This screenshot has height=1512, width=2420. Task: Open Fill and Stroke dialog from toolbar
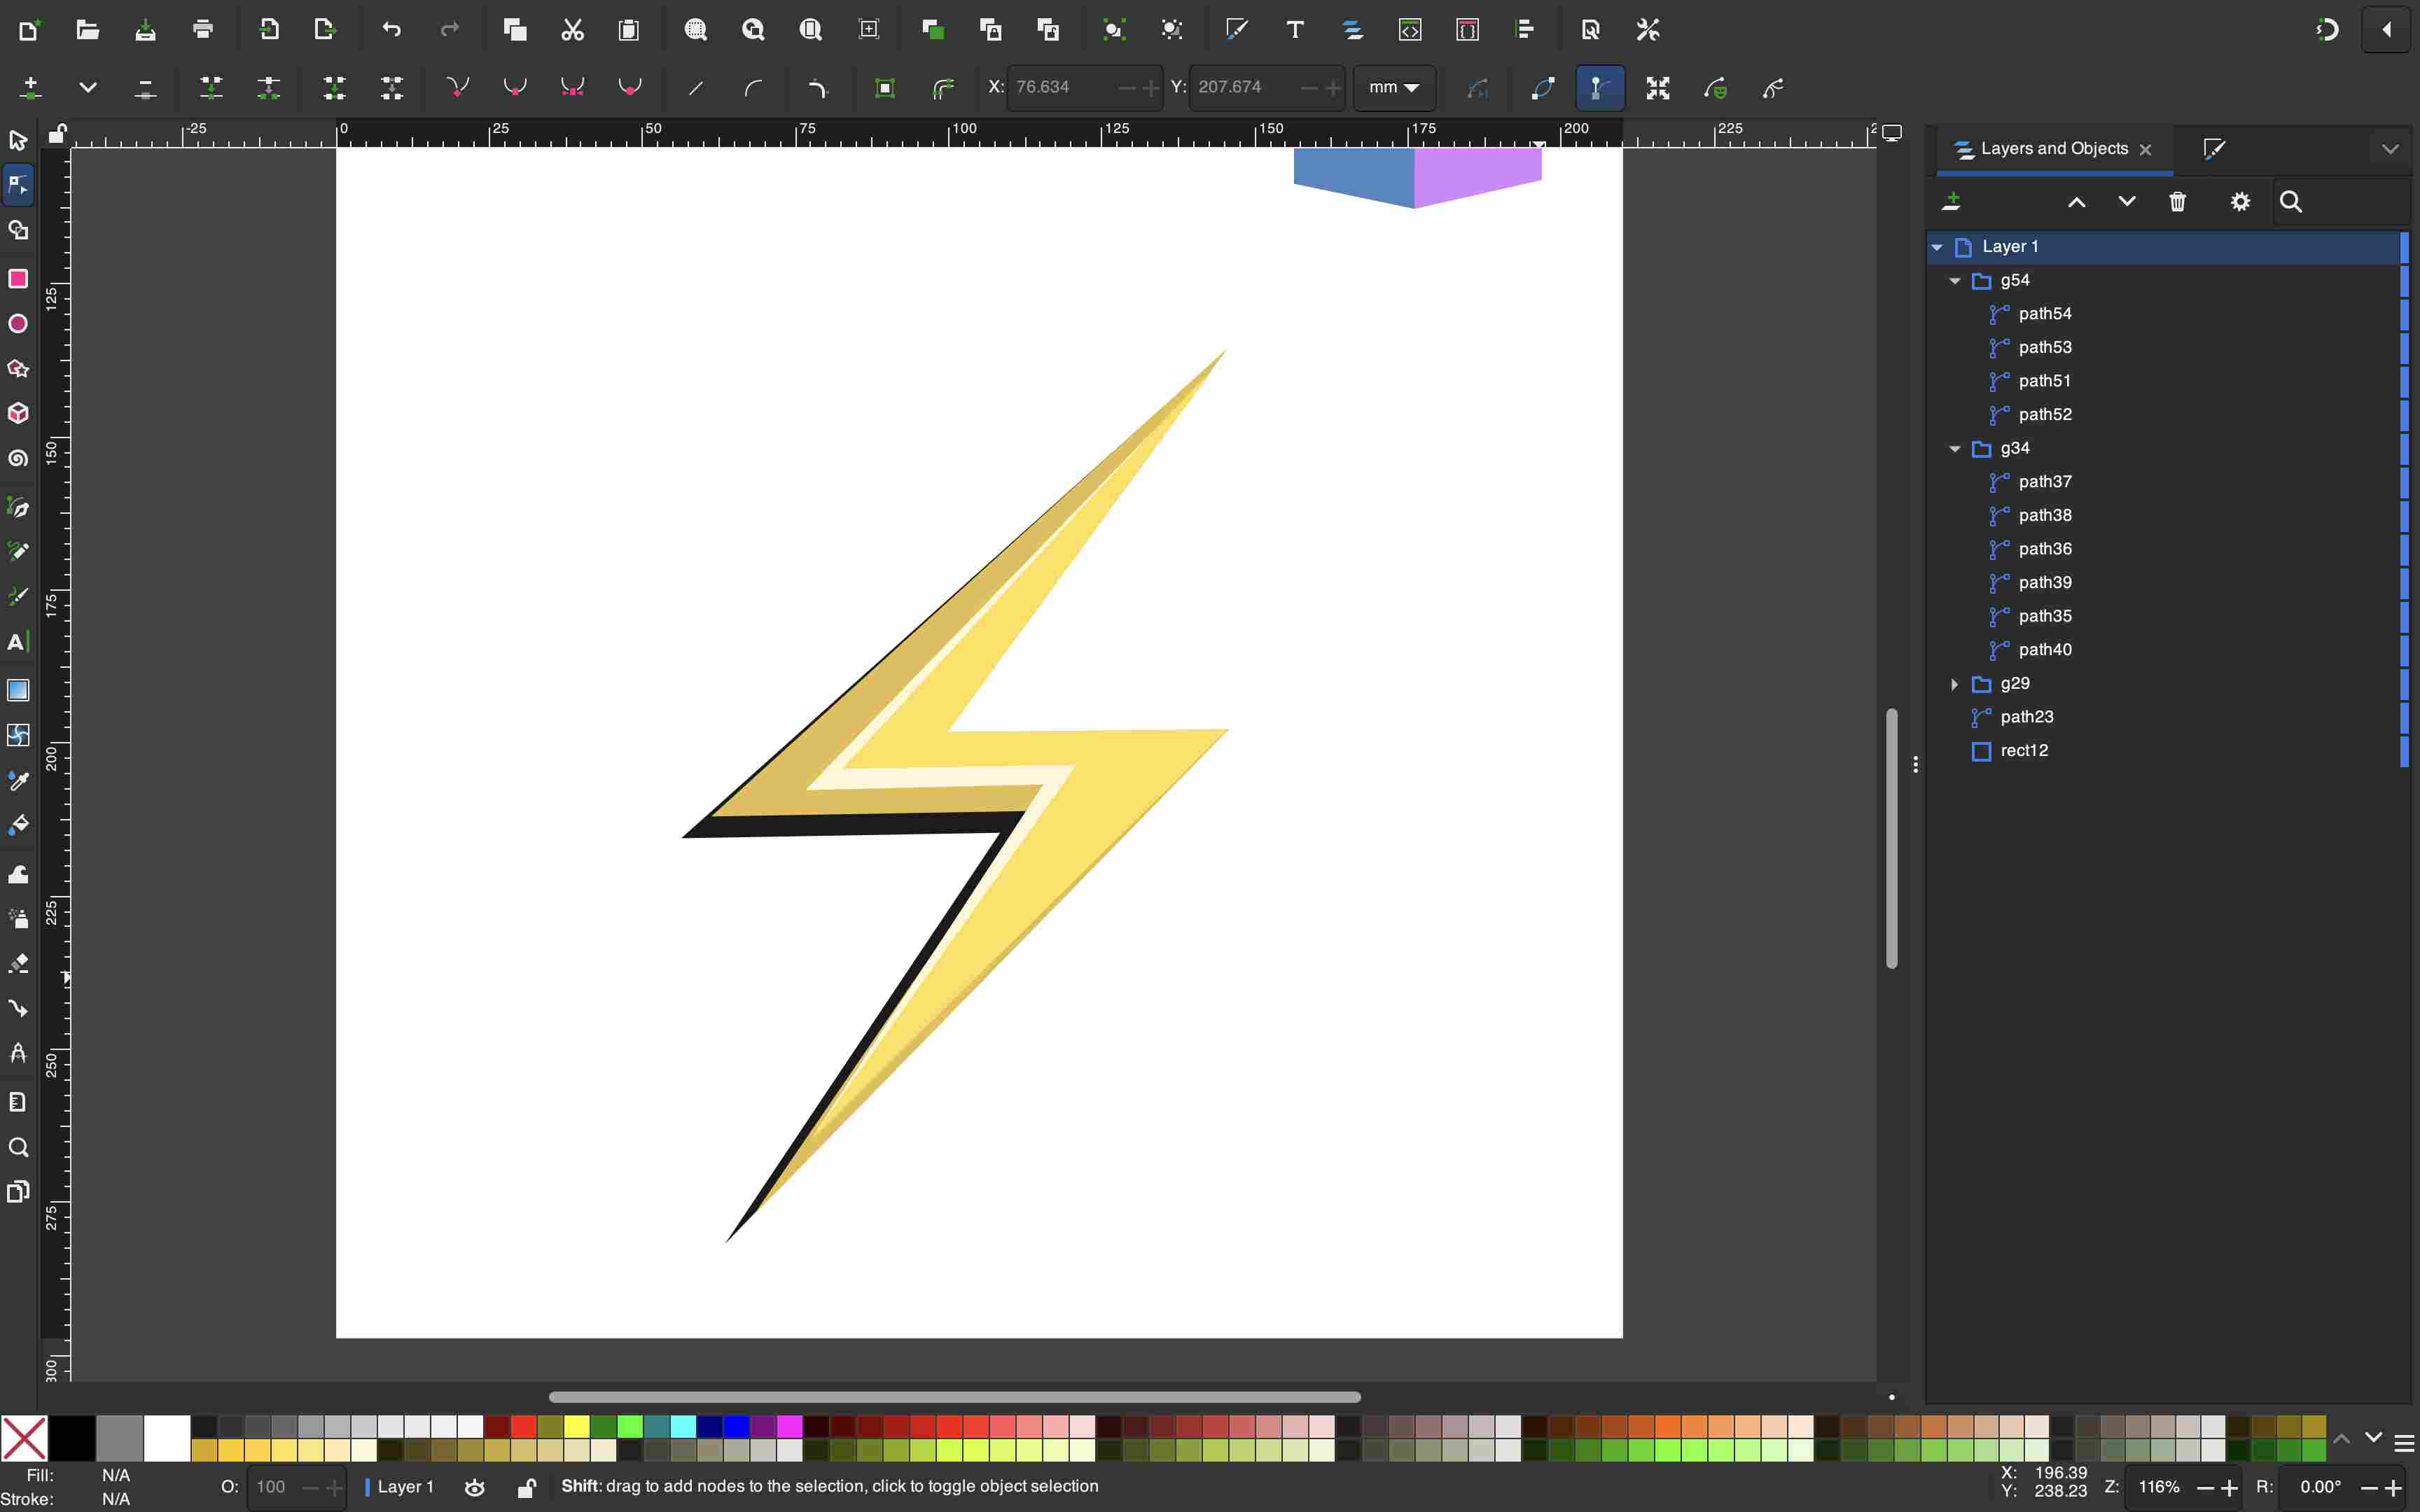1237,30
